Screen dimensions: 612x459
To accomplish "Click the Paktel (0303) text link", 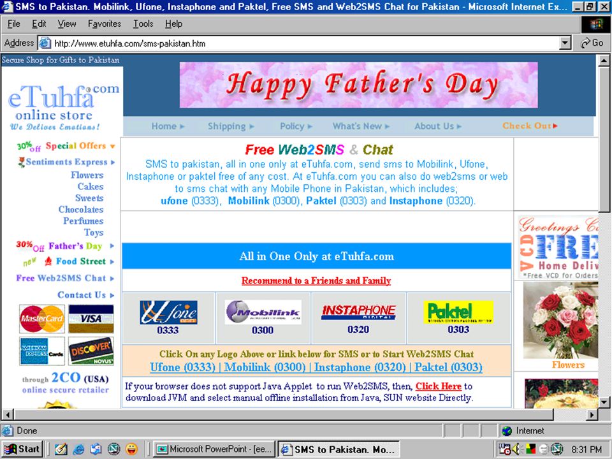I will 448,367.
